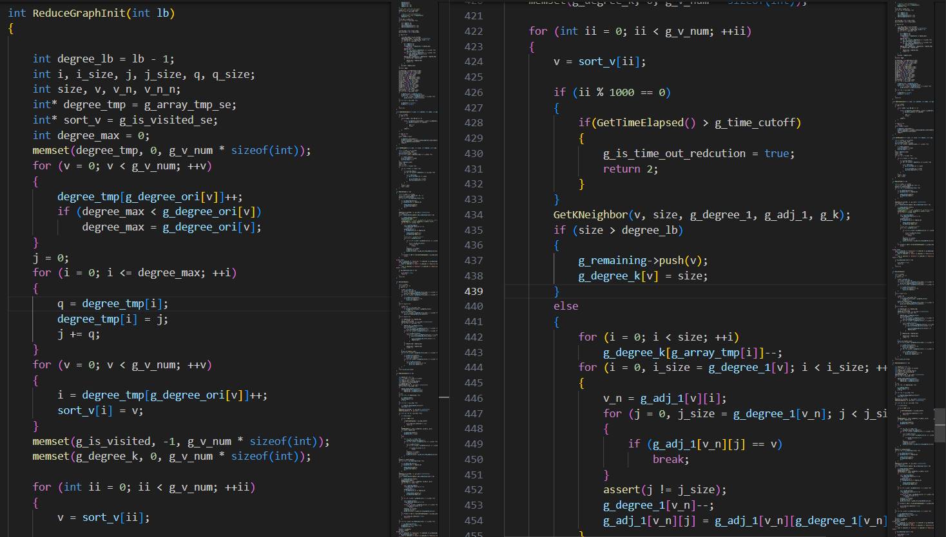946x537 pixels.
Task: Click the 'else' keyword on line 440
Action: point(565,306)
